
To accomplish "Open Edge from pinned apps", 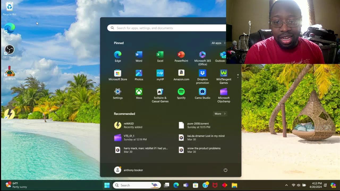I will (118, 57).
